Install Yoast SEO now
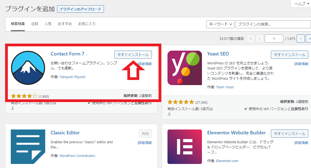This screenshot has width=311, height=168. (x=289, y=55)
